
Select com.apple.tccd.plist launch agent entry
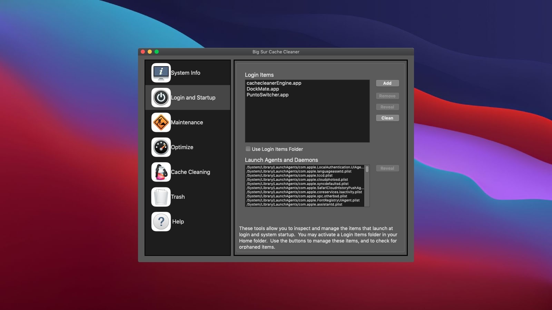[289, 175]
